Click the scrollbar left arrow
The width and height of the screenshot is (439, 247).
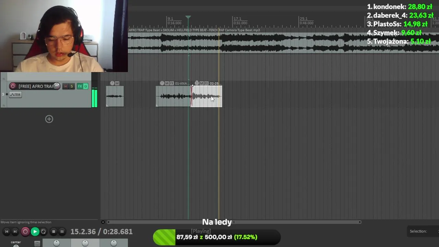click(103, 222)
